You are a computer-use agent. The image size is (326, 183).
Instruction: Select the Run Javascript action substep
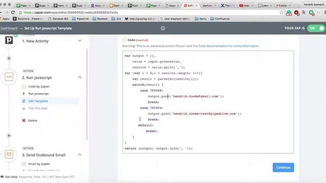(x=39, y=94)
